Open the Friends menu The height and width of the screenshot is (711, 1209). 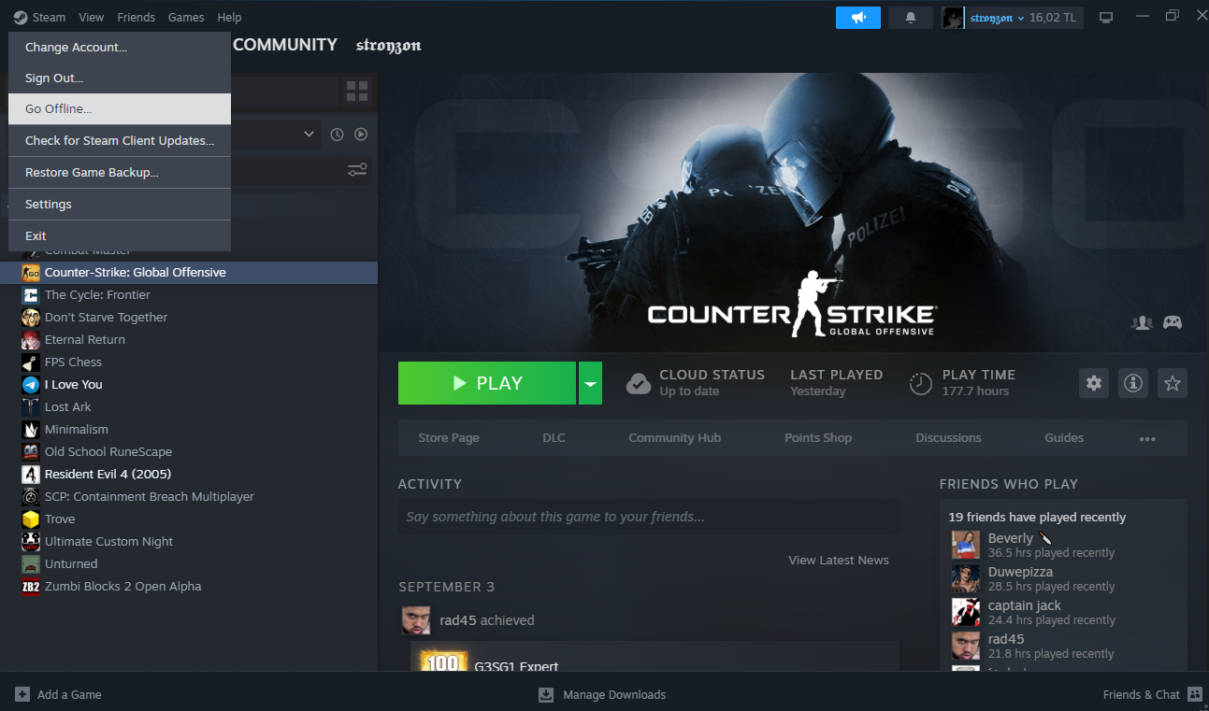click(137, 18)
